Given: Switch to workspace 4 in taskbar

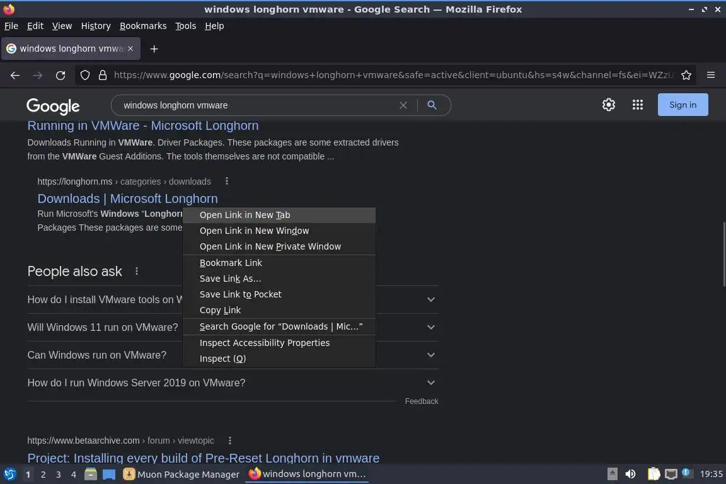Looking at the screenshot, I should [x=74, y=475].
